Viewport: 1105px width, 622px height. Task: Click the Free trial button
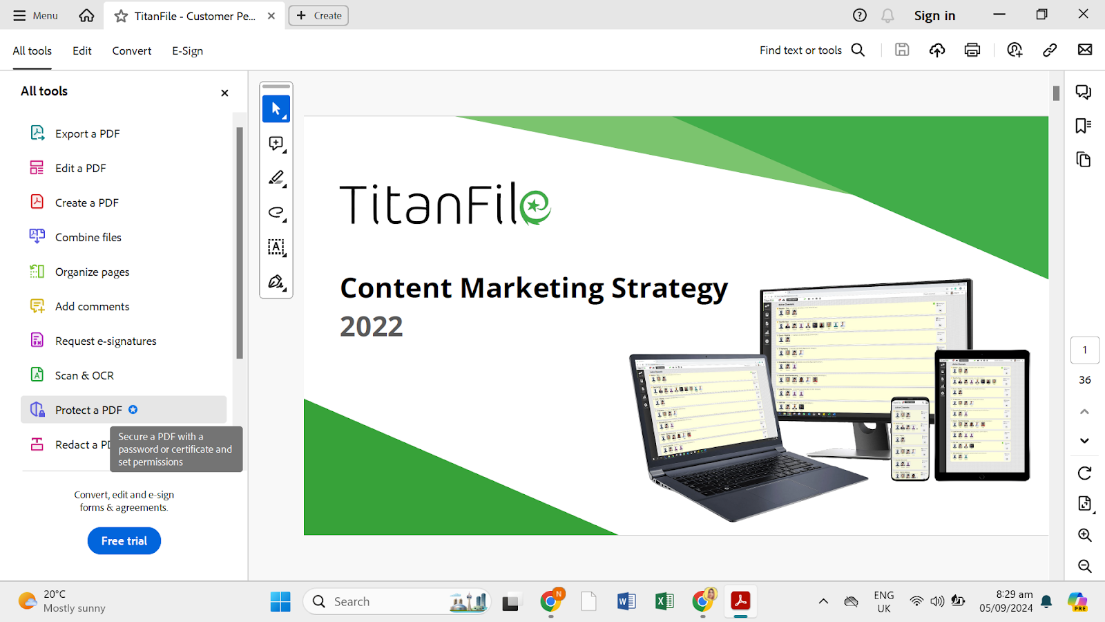point(124,541)
